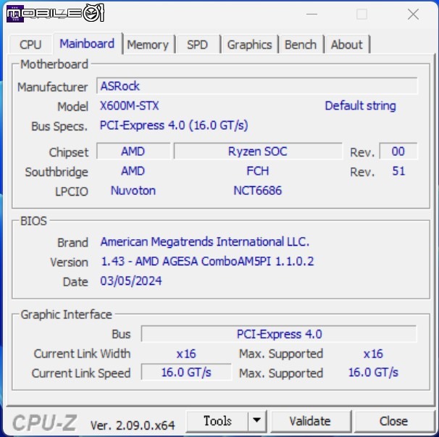Viewport: 439px width, 437px height.
Task: Click the Validate button
Action: pos(310,421)
